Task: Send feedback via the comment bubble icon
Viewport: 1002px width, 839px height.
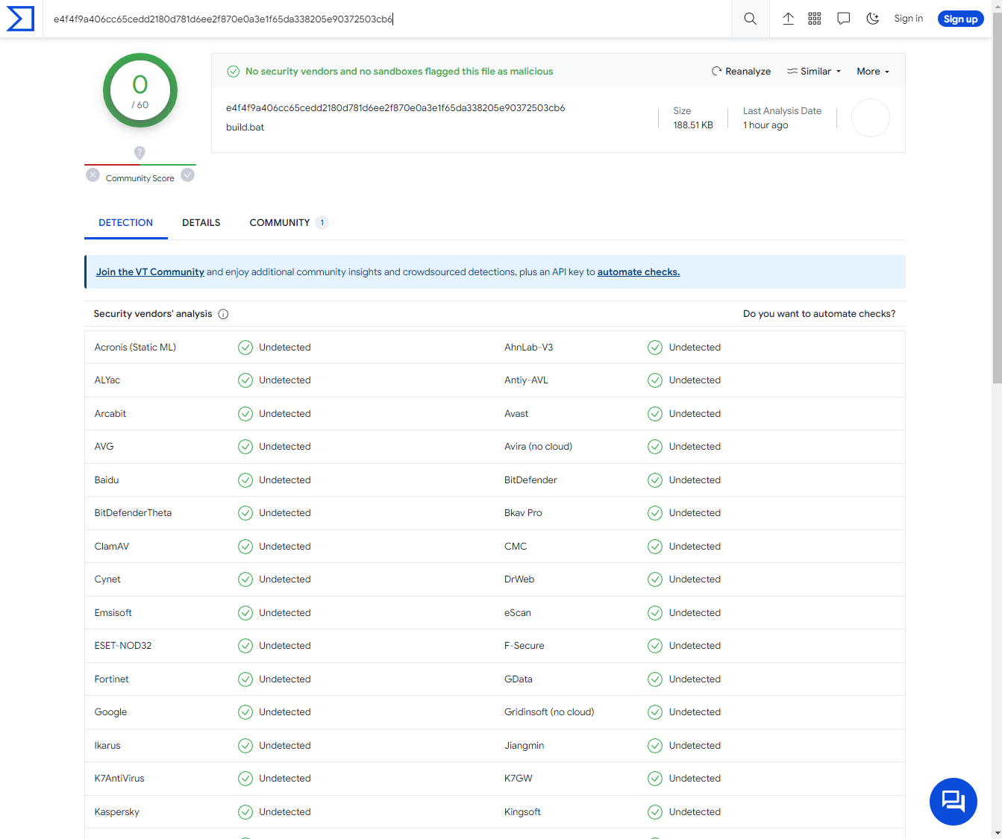Action: click(x=843, y=18)
